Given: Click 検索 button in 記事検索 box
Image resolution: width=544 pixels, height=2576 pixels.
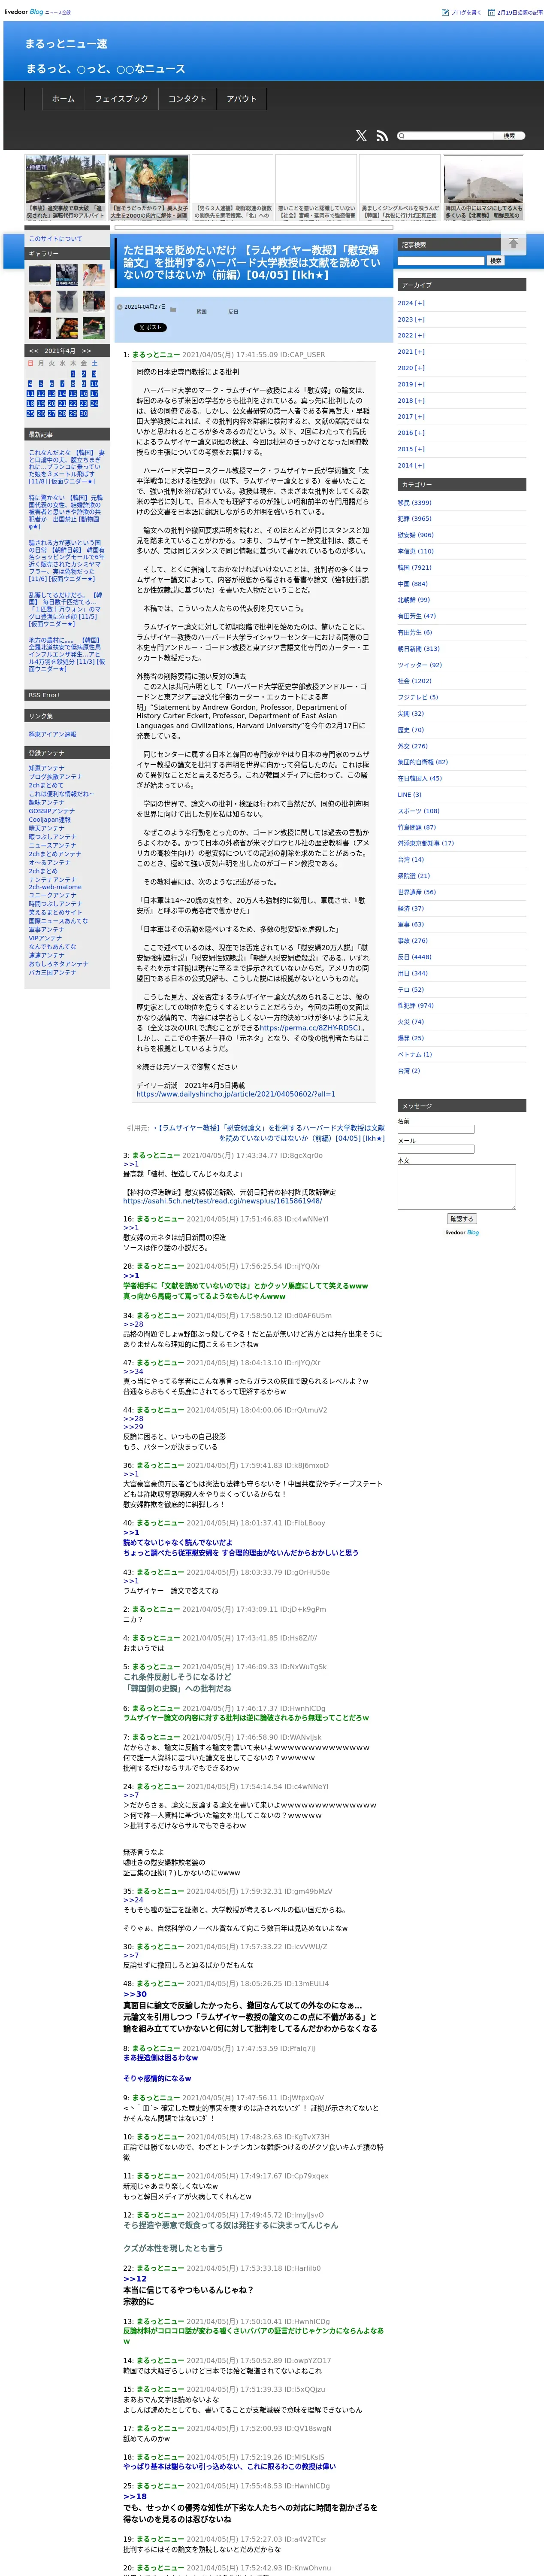Looking at the screenshot, I should point(495,260).
